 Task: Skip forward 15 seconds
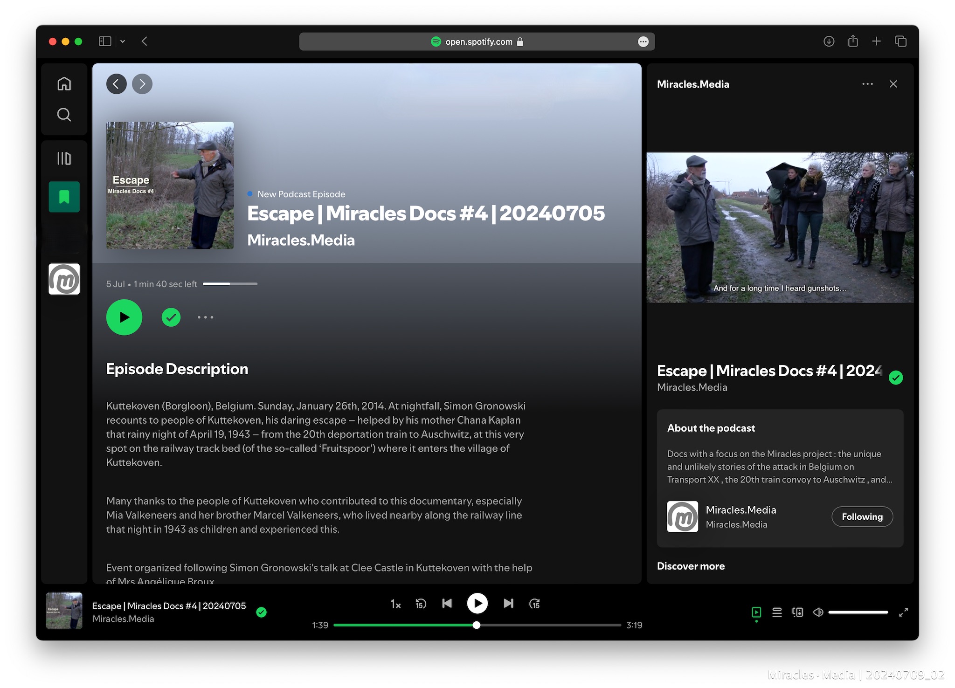pyautogui.click(x=534, y=604)
